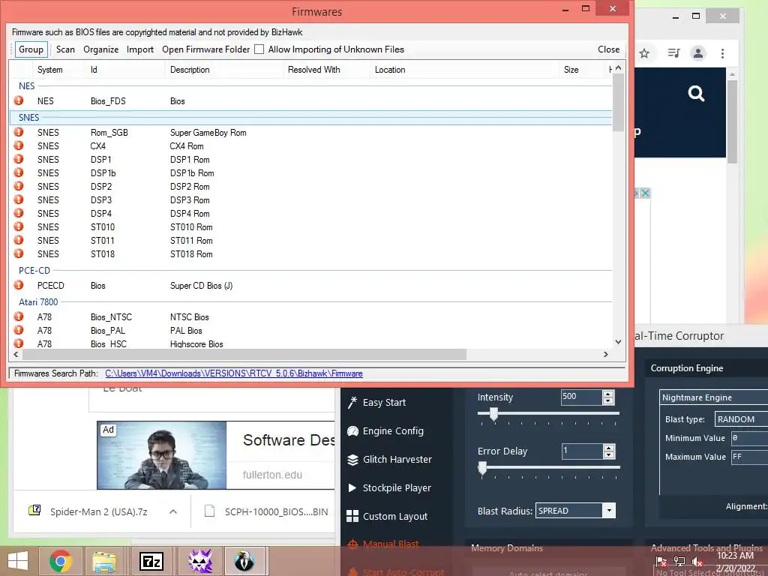Expand Spider-Man 2 download options chevron
This screenshot has height=576, width=768.
pos(173,511)
